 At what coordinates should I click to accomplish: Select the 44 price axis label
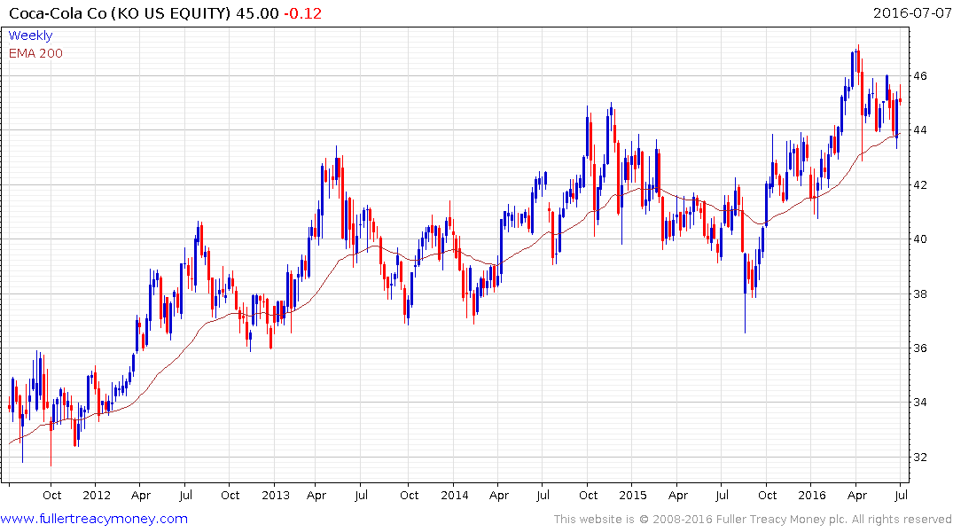(x=919, y=130)
